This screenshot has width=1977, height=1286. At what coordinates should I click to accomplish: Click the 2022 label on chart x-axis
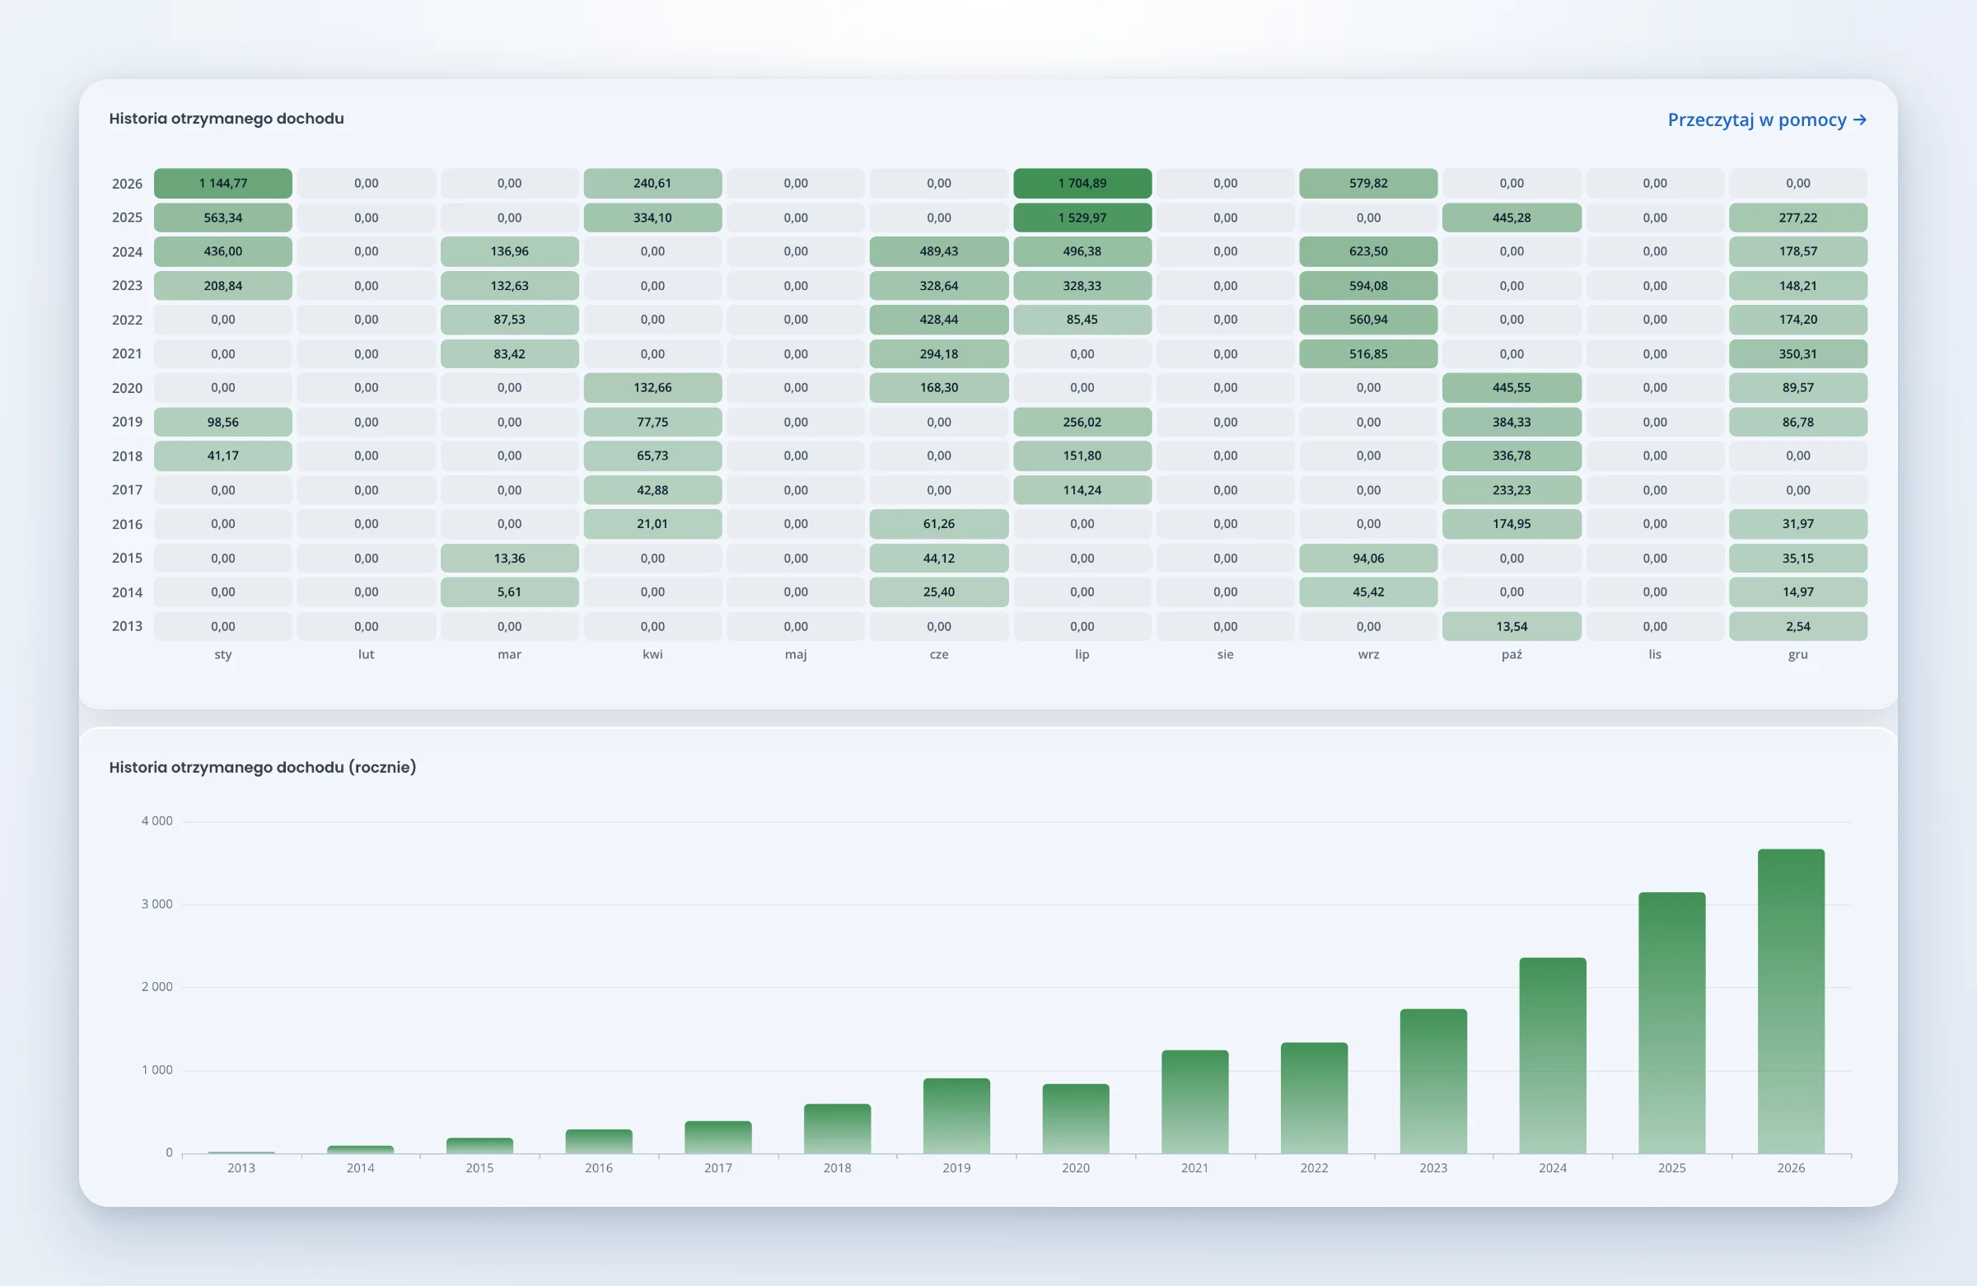[1314, 1168]
